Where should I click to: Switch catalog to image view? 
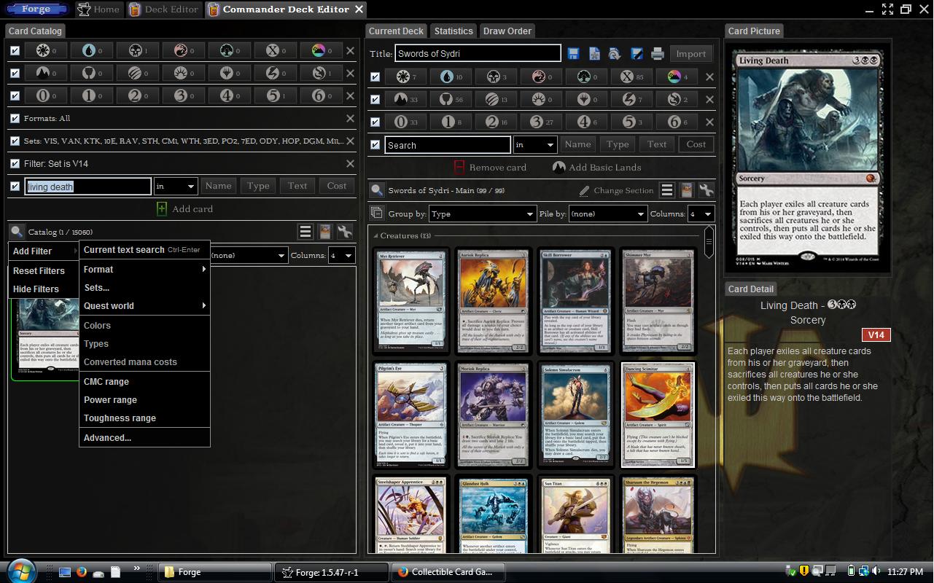(x=325, y=232)
